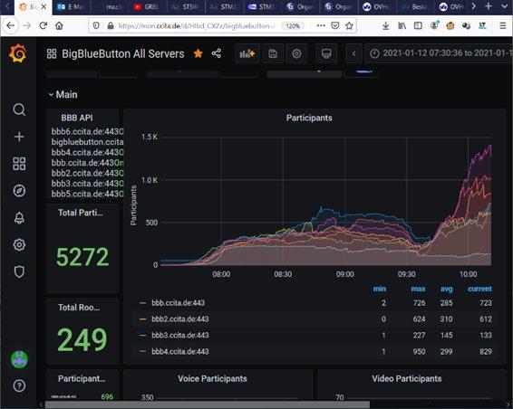This screenshot has width=513, height=409.
Task: Open a new browser tab
Action: click(x=489, y=6)
